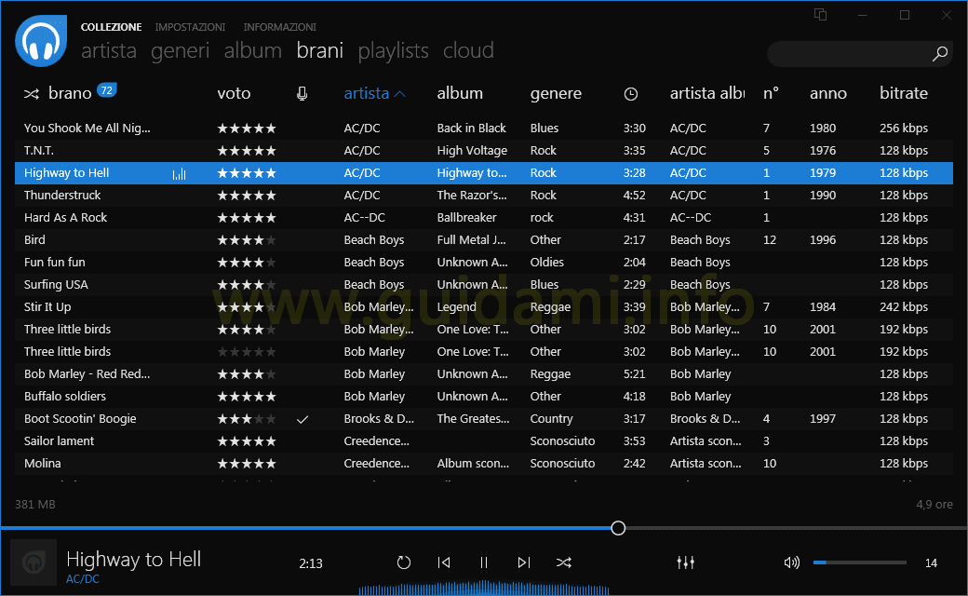This screenshot has height=596, width=968.
Task: Sort tracks by voto column header
Action: [234, 93]
